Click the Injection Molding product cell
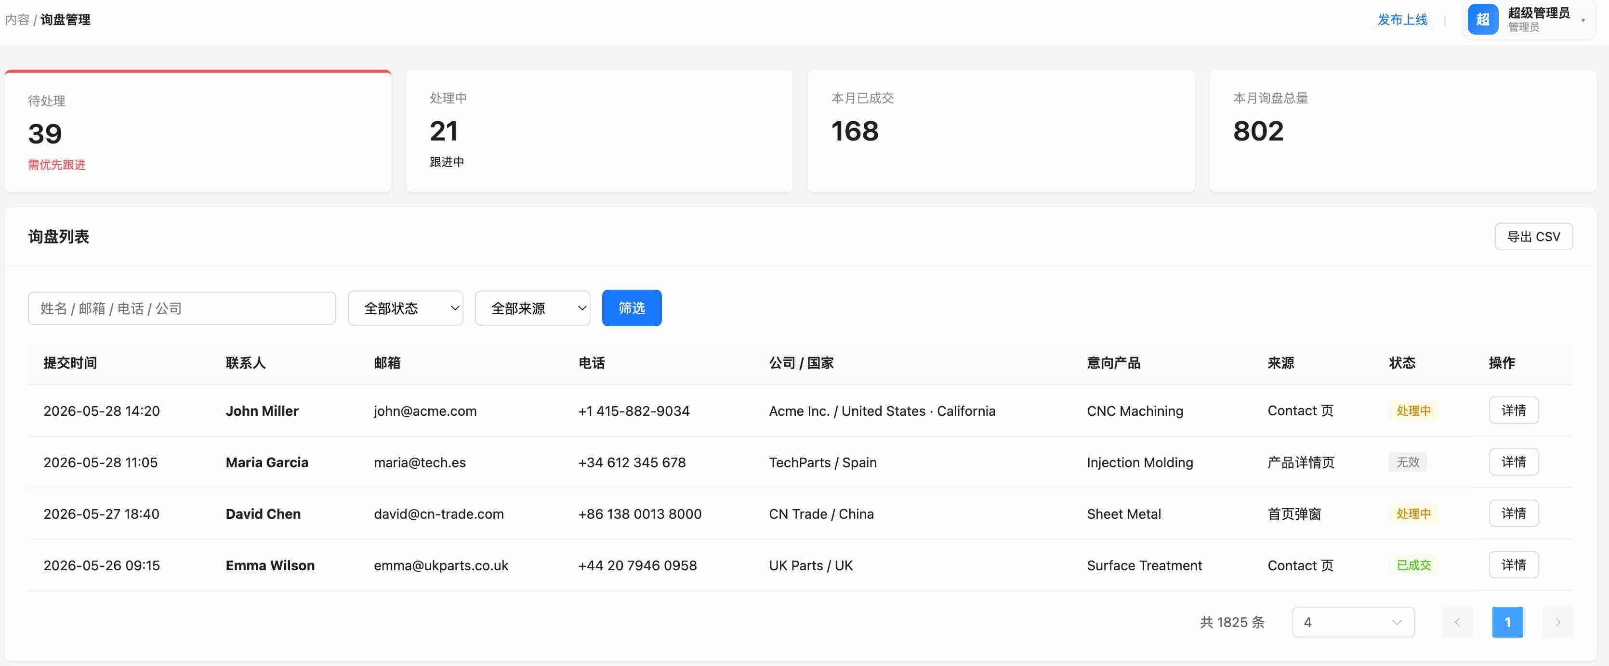The image size is (1609, 666). 1140,462
